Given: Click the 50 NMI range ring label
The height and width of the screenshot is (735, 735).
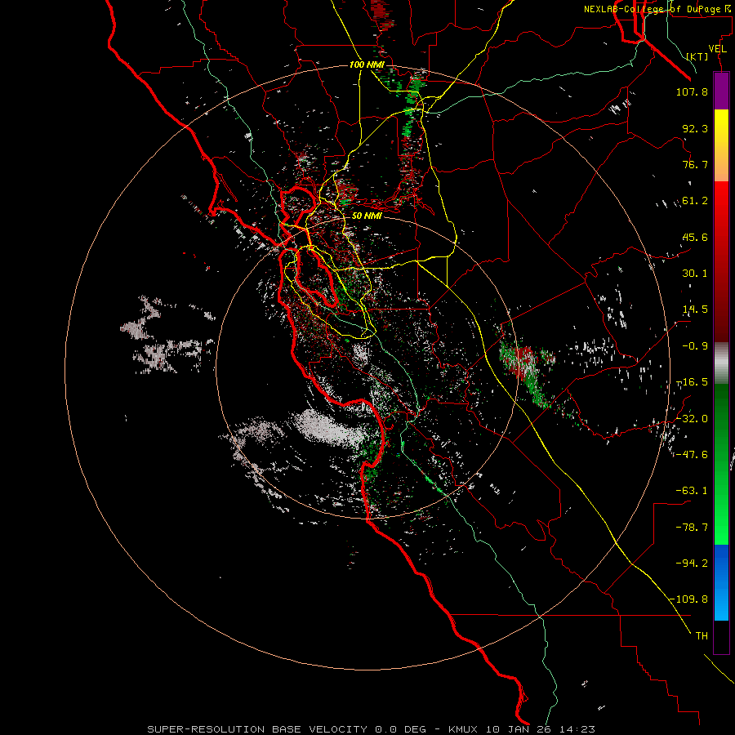Looking at the screenshot, I should click(367, 216).
